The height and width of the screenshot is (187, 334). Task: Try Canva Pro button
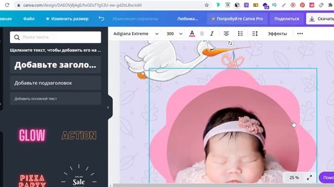237,19
